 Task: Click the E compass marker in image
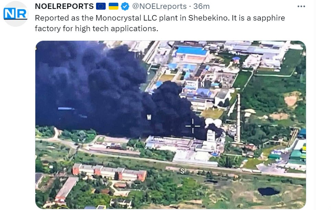coord(236,139)
